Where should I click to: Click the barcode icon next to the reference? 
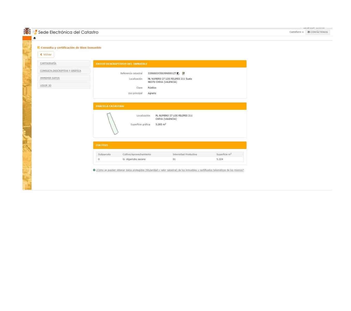pos(183,73)
